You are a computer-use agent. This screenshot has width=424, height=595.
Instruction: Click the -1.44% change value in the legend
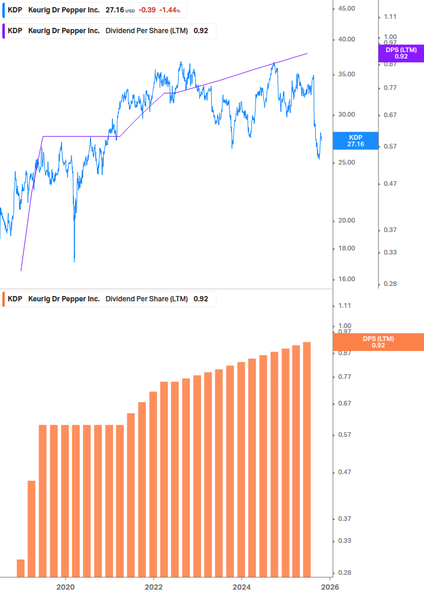(170, 10)
